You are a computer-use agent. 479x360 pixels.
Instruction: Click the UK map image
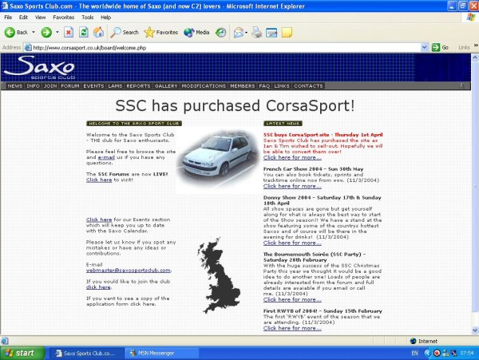[218, 275]
